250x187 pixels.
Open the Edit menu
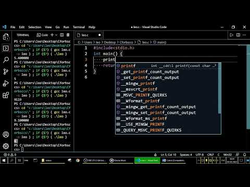pyautogui.click(x=22, y=27)
